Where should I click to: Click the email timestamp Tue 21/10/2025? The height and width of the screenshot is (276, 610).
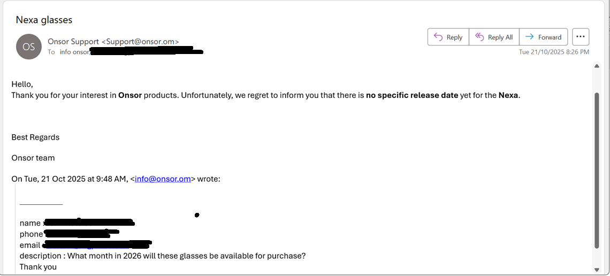pos(554,52)
